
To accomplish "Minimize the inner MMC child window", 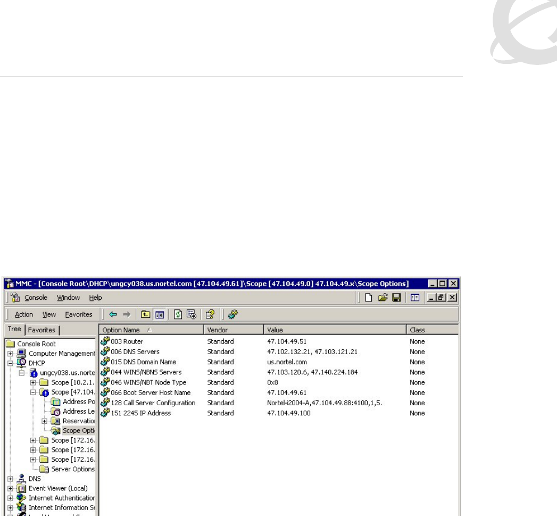I will point(431,298).
